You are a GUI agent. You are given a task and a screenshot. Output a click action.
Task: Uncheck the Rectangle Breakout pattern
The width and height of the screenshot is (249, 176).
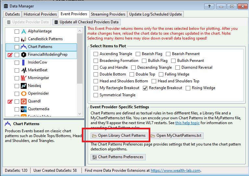pyautogui.click(x=145, y=88)
